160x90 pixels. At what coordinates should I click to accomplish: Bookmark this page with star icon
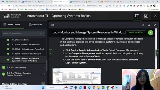click(120, 6)
